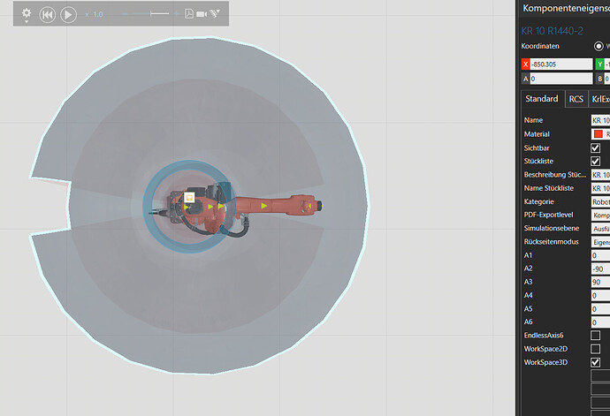610x416 pixels.
Task: Click video camera record icon
Action: tap(202, 14)
